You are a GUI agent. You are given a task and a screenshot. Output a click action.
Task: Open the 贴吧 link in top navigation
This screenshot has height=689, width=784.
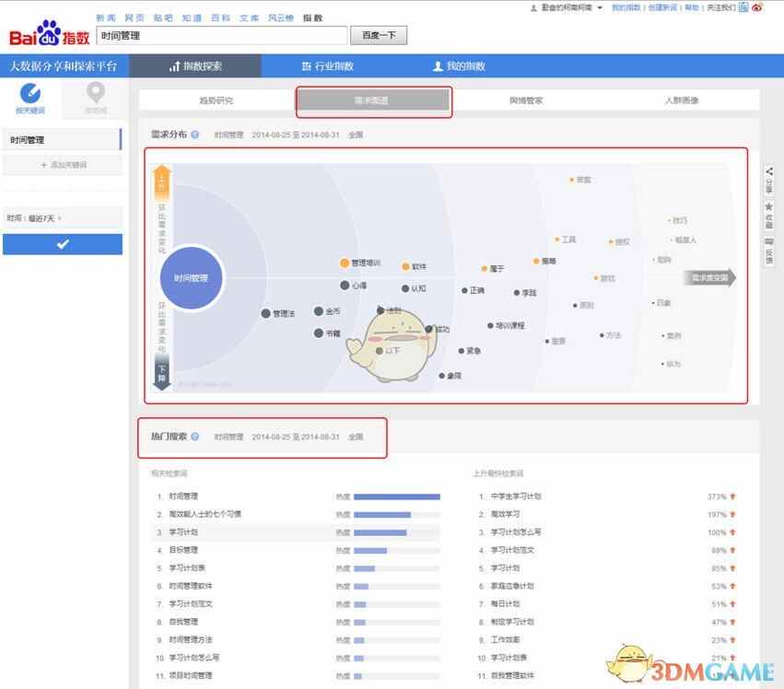(163, 18)
